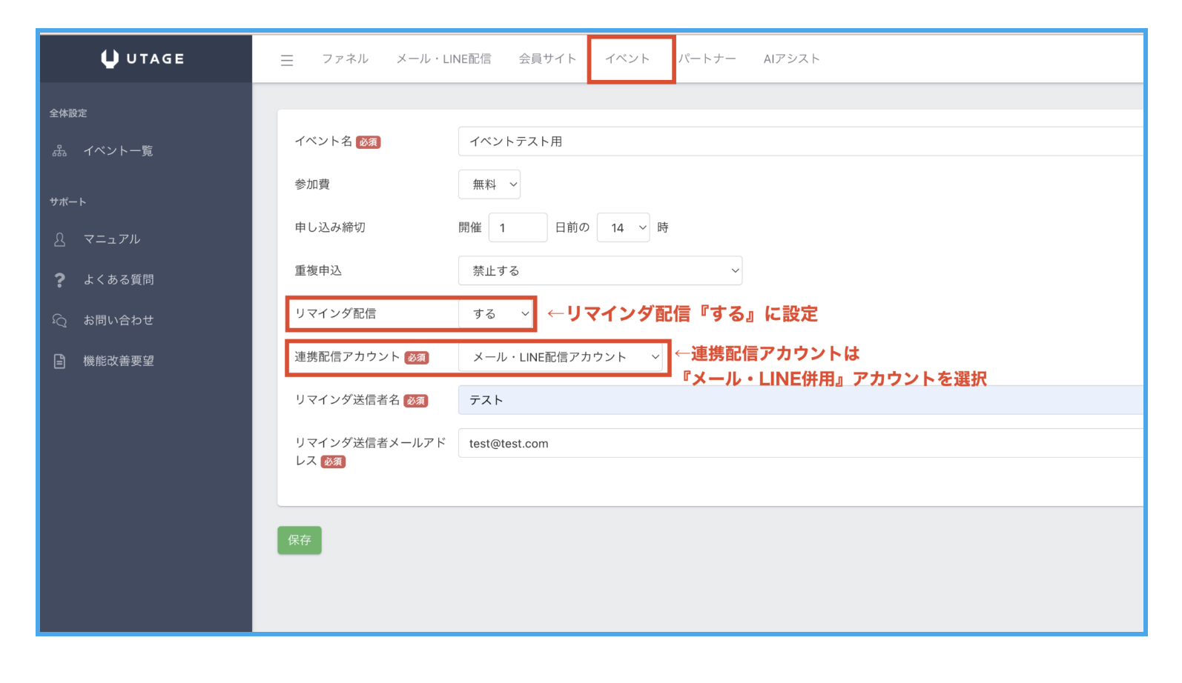Viewport: 1182px width, 683px height.
Task: Open the ファネル tab
Action: [345, 59]
